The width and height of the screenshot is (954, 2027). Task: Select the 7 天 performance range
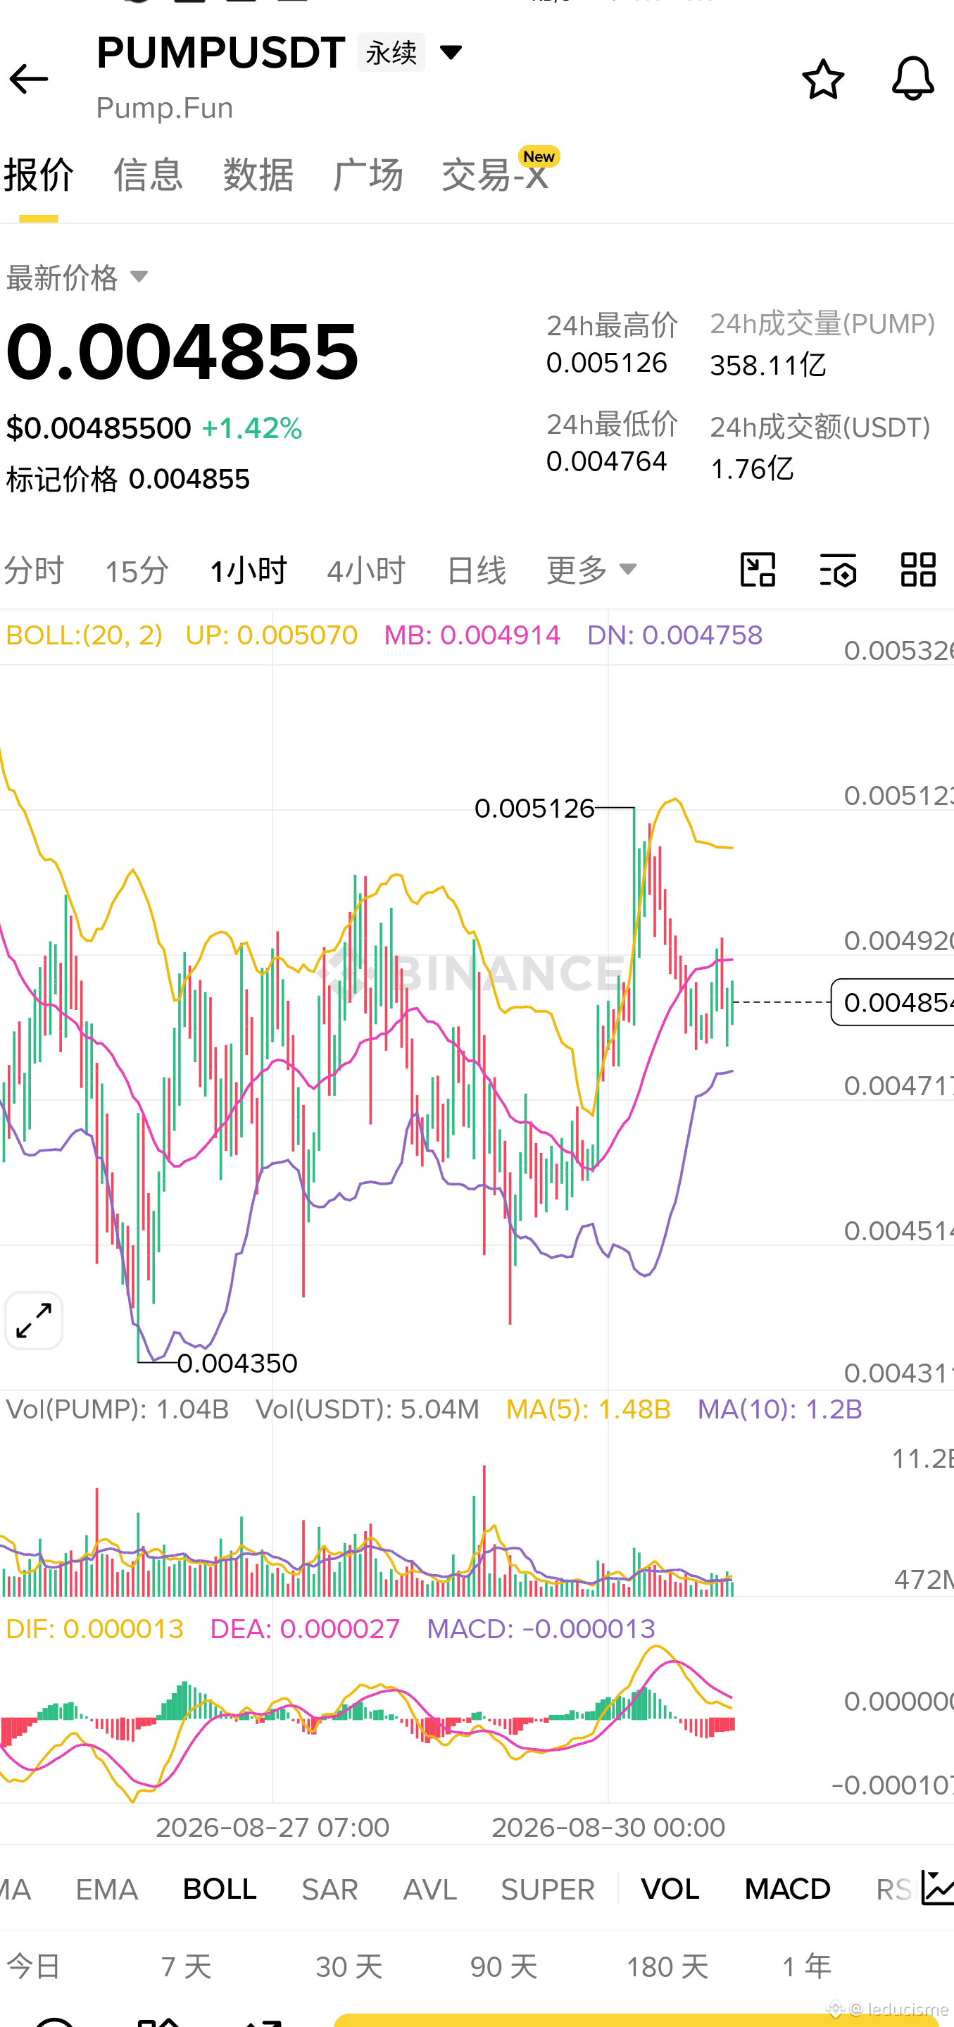pyautogui.click(x=187, y=1966)
